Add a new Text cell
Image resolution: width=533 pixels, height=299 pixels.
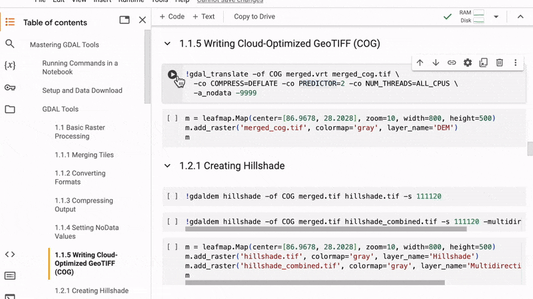(204, 17)
